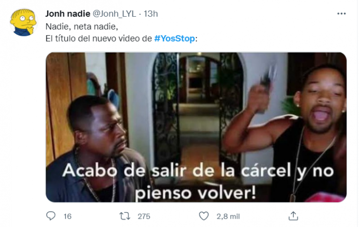
Task: Open the three-dot more options menu
Action: coord(341,14)
